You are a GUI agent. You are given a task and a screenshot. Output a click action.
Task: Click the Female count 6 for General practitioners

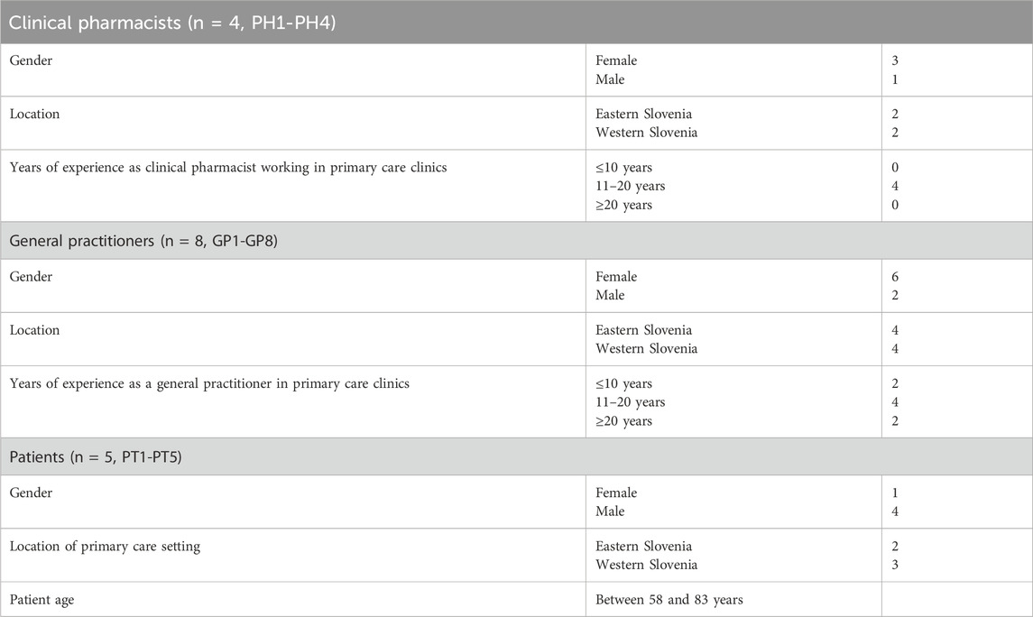(x=894, y=277)
